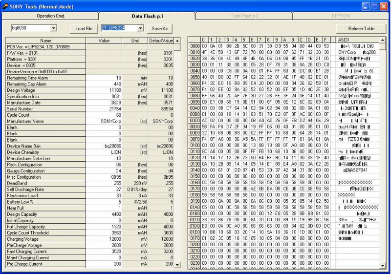Viewport: 391px width, 274px height.
Task: Edit the Fast Charging Current value 3520
Action: click(104, 252)
